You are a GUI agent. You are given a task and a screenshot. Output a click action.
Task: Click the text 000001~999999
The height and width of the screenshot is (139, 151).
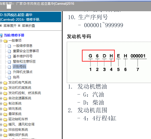(x=104, y=25)
